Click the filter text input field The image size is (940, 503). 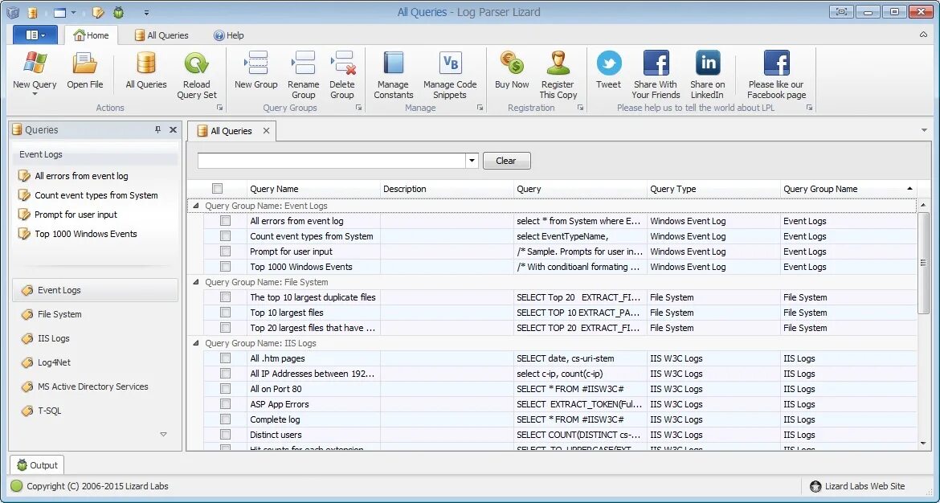[332, 161]
